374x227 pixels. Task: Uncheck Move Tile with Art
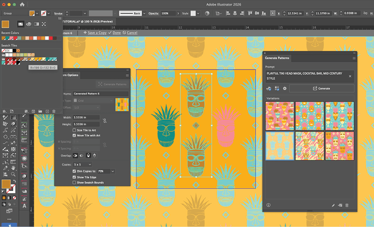tap(75, 136)
